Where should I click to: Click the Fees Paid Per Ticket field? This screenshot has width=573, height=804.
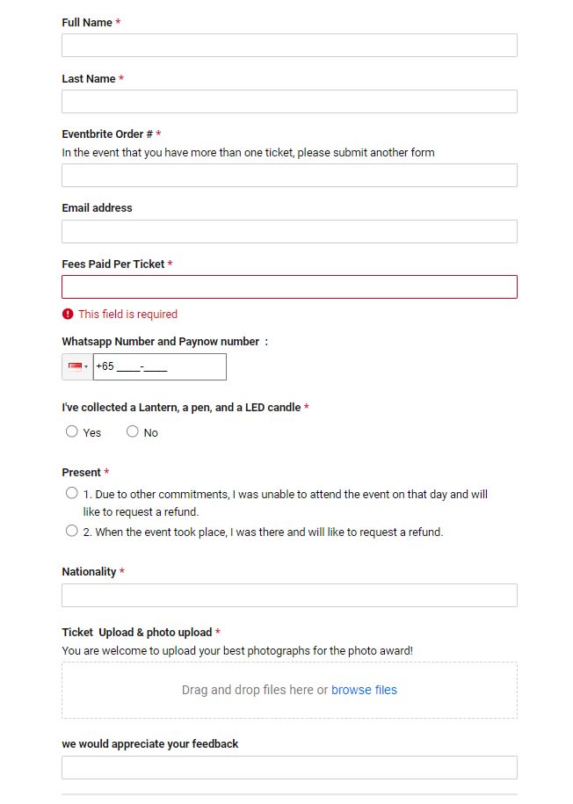pyautogui.click(x=289, y=287)
